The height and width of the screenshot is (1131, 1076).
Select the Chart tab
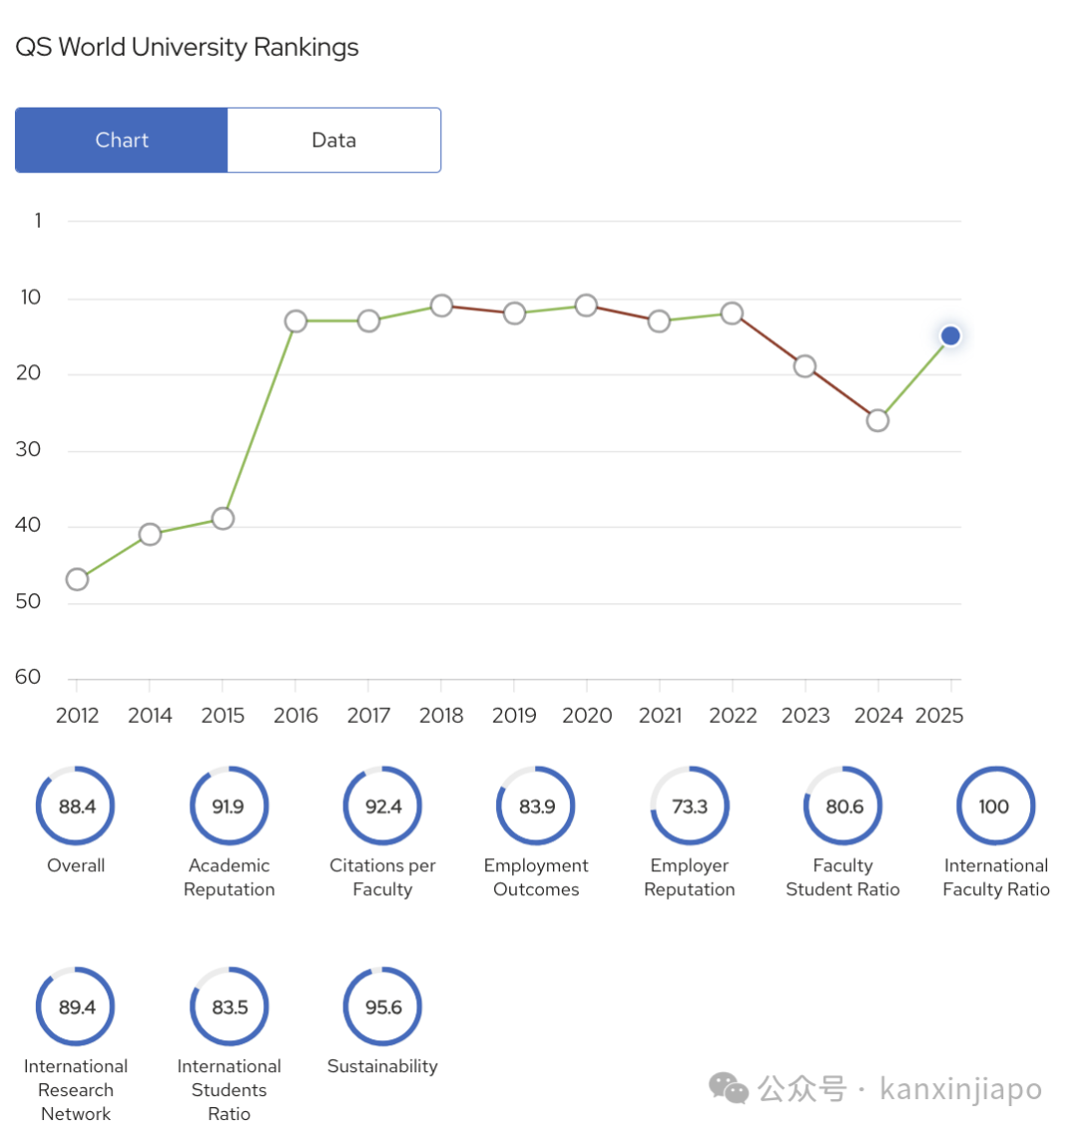[122, 139]
